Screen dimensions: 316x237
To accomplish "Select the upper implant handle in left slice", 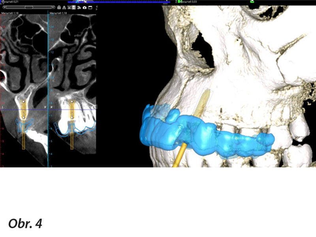I will pyautogui.click(x=23, y=102).
